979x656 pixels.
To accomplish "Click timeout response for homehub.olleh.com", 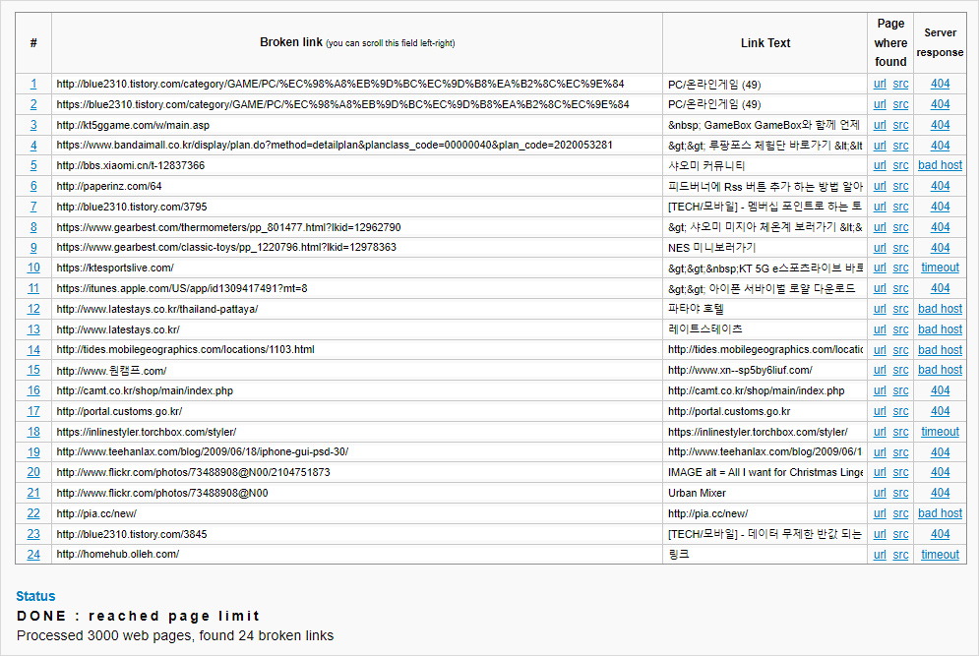I will coord(940,555).
